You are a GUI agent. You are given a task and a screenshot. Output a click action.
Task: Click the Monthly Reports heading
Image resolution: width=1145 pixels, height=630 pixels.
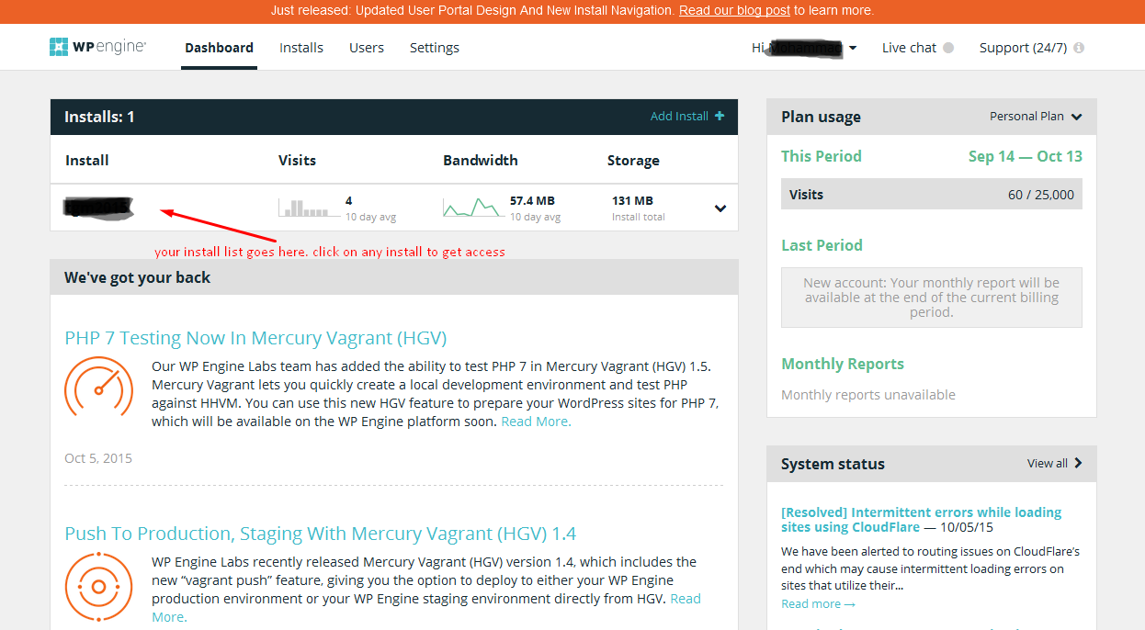pyautogui.click(x=843, y=364)
